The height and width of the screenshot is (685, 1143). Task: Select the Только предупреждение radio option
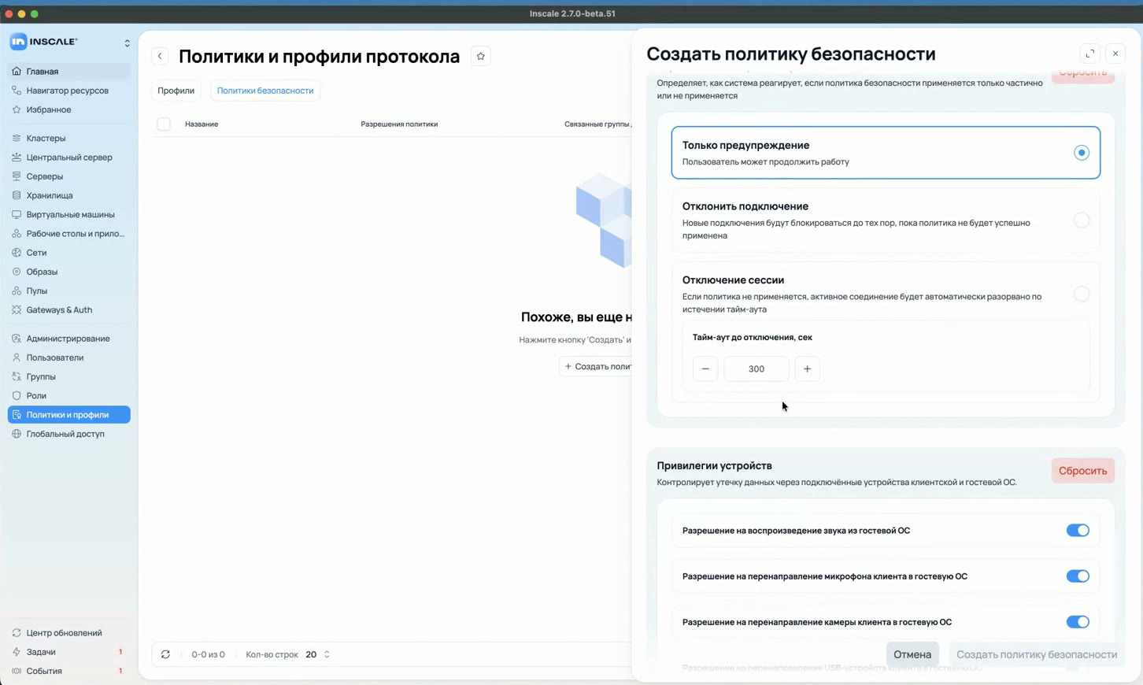pyautogui.click(x=1082, y=153)
